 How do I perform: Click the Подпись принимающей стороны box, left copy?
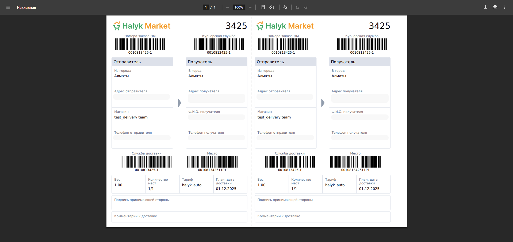tap(179, 203)
